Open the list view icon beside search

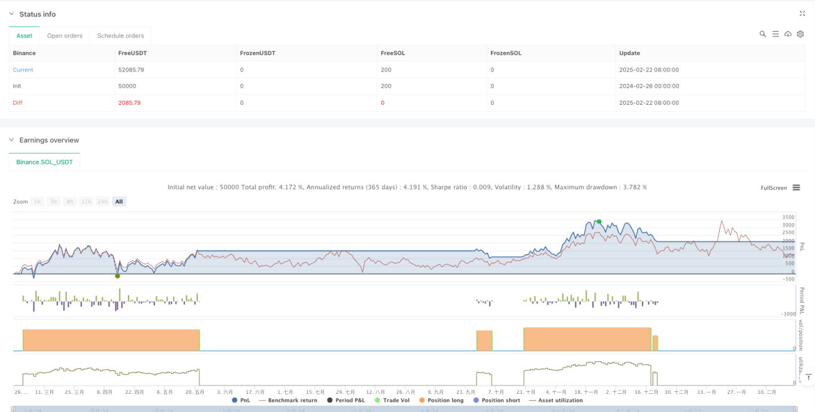click(x=776, y=34)
